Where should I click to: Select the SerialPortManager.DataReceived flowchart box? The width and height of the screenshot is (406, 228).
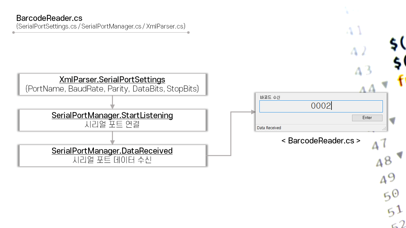[x=112, y=155]
